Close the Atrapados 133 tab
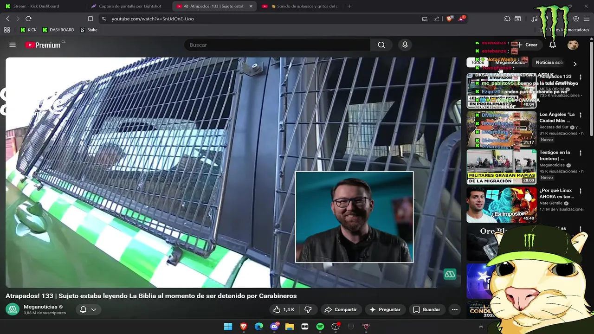 point(251,6)
